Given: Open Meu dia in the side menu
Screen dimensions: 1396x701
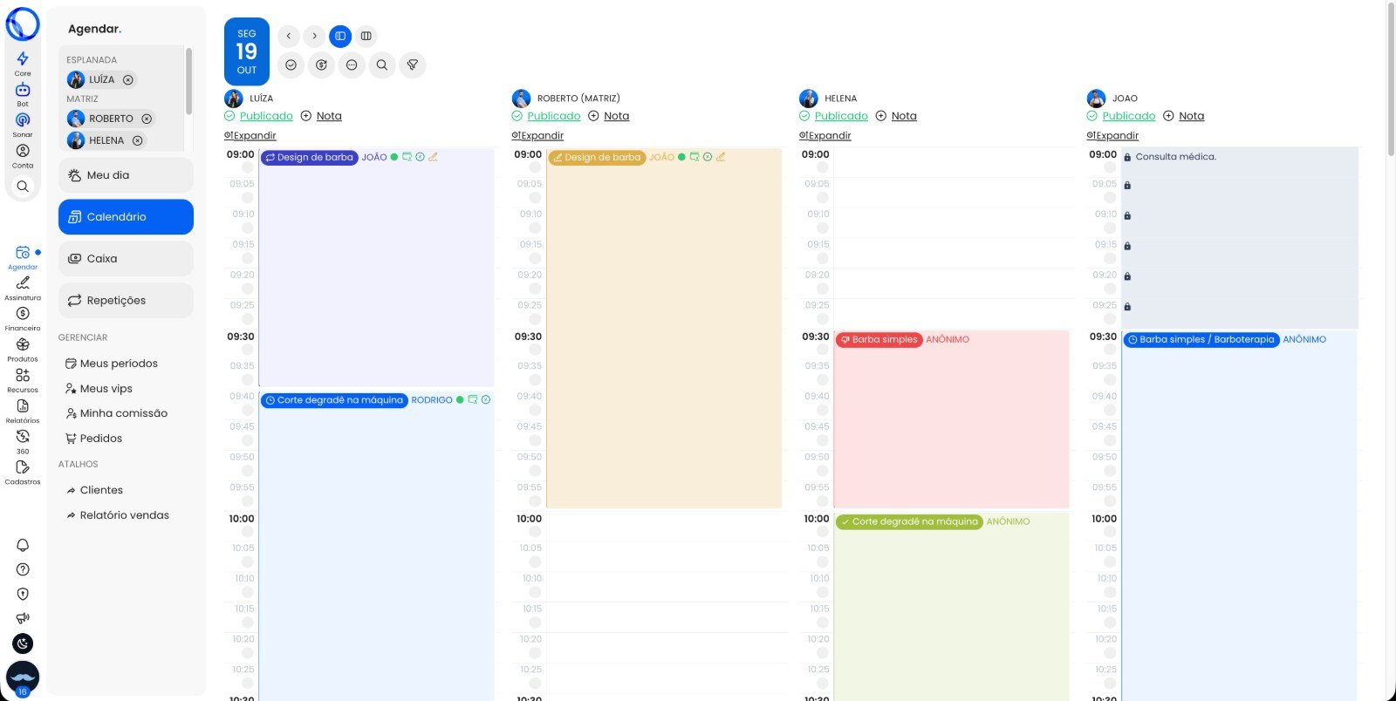Looking at the screenshot, I should click(x=126, y=175).
